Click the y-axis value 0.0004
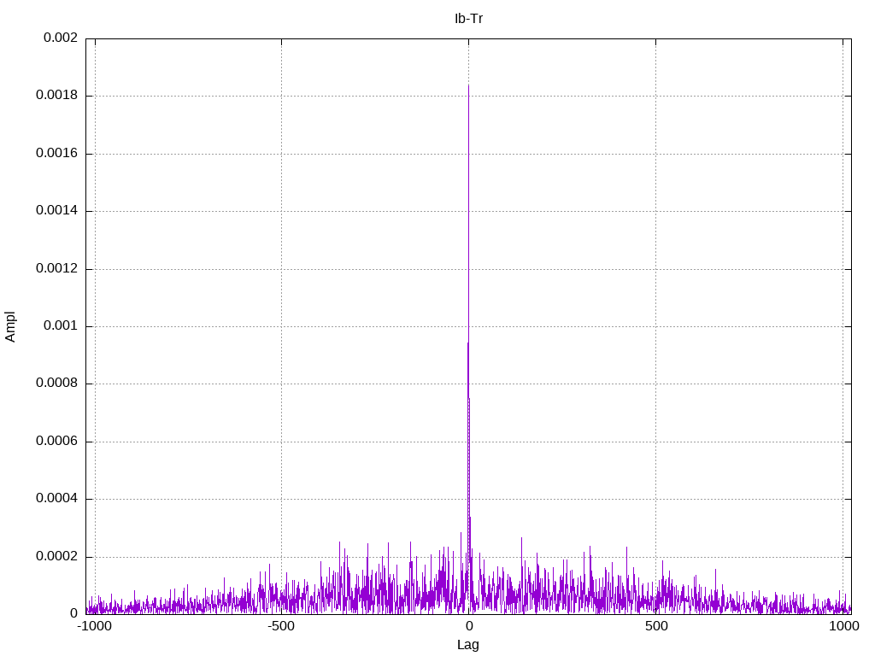Image resolution: width=875 pixels, height=656 pixels. click(x=56, y=499)
